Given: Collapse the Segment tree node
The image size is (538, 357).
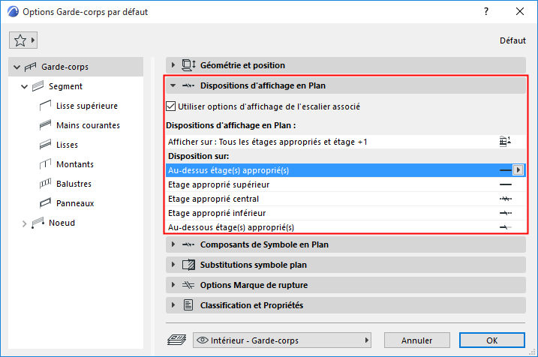Looking at the screenshot, I should (25, 87).
